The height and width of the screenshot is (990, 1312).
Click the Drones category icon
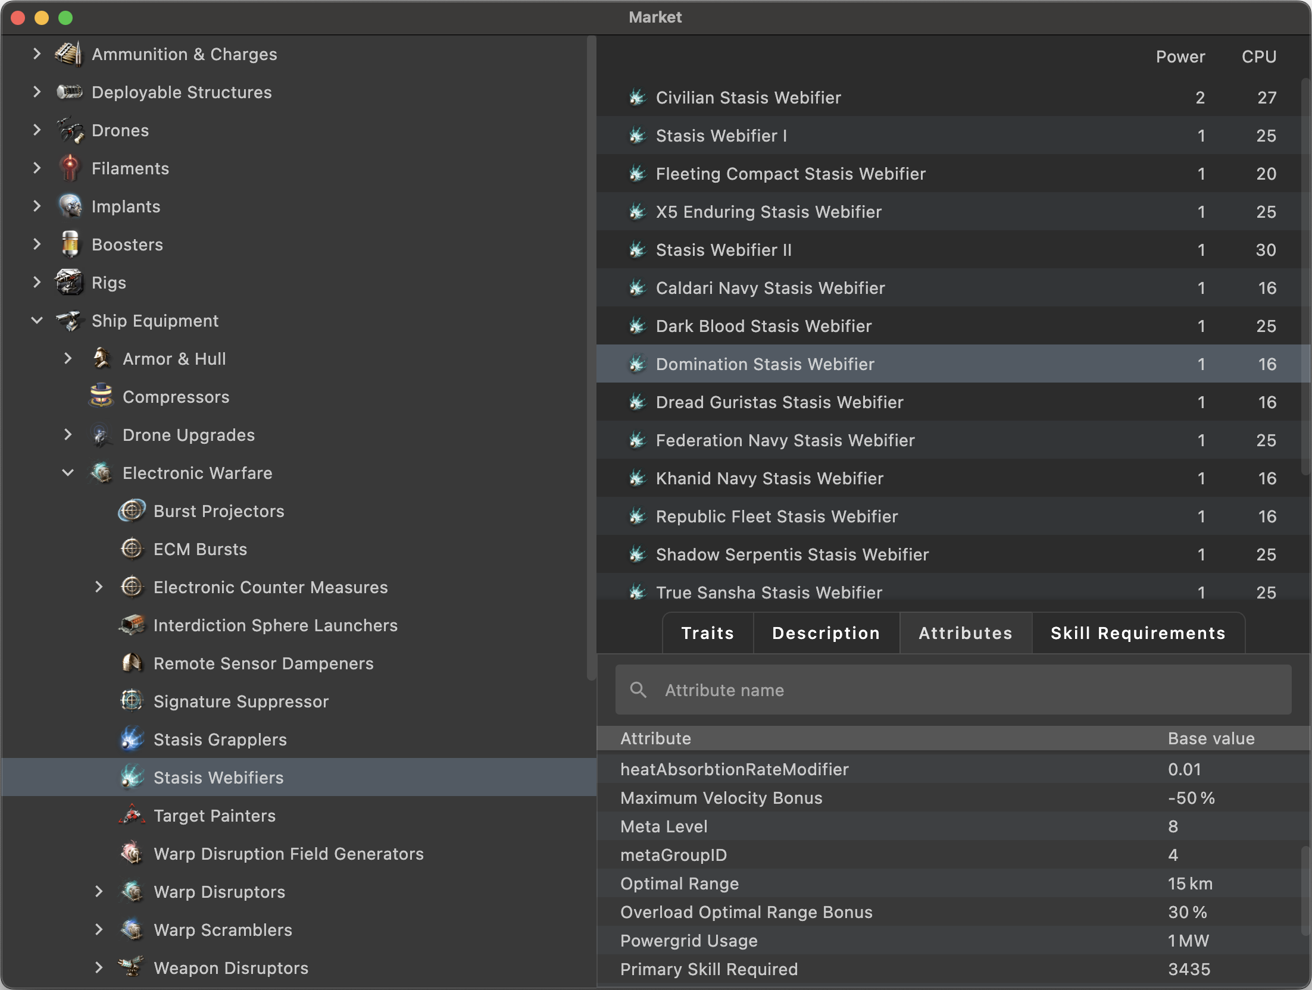click(70, 130)
